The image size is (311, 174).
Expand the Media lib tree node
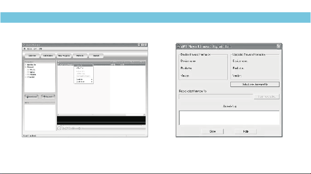[x=25, y=65]
